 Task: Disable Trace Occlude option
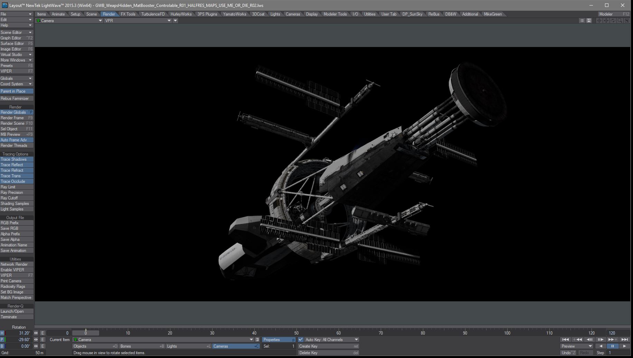click(17, 181)
